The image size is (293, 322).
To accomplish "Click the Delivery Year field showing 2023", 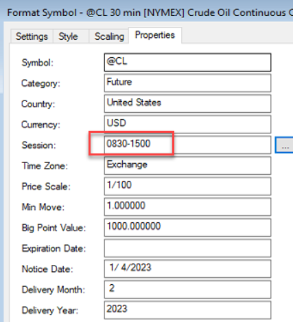I will point(187,310).
